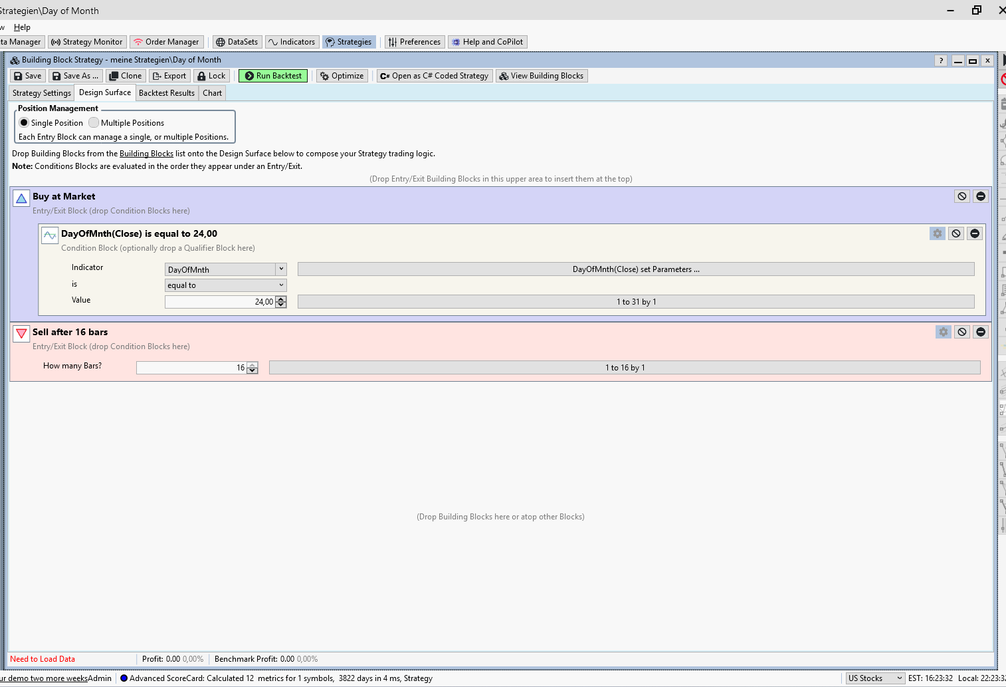
Task: Expand the 'equal to' operator dropdown
Action: 281,285
